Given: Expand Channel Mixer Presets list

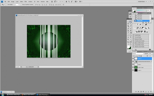Looking at the screenshot, I should 134,45.
